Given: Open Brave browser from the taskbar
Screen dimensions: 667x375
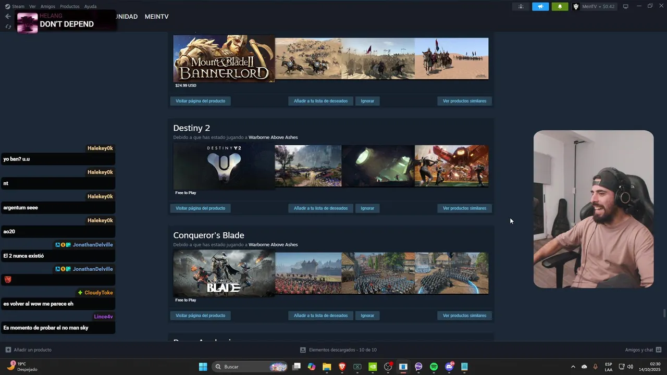Looking at the screenshot, I should pos(342,367).
